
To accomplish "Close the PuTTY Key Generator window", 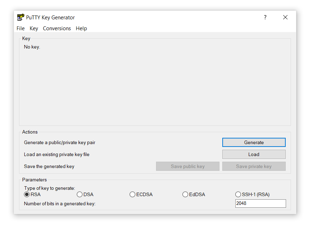I will [x=285, y=17].
